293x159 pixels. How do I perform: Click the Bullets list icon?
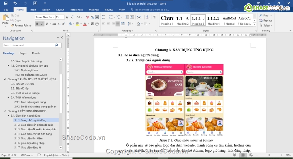104,17
